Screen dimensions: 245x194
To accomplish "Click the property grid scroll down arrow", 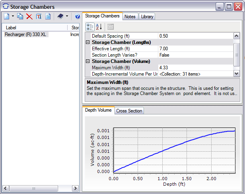I will tap(237, 73).
